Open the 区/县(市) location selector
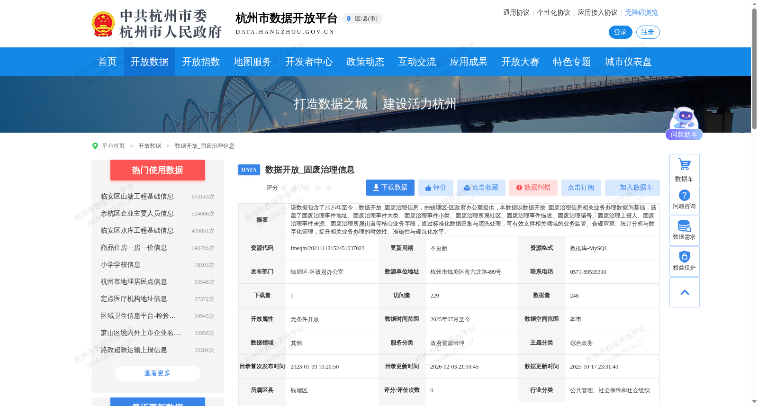 click(362, 18)
